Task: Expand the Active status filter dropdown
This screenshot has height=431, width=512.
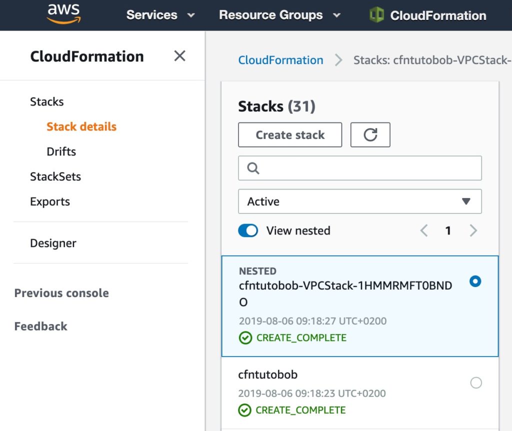Action: point(360,201)
